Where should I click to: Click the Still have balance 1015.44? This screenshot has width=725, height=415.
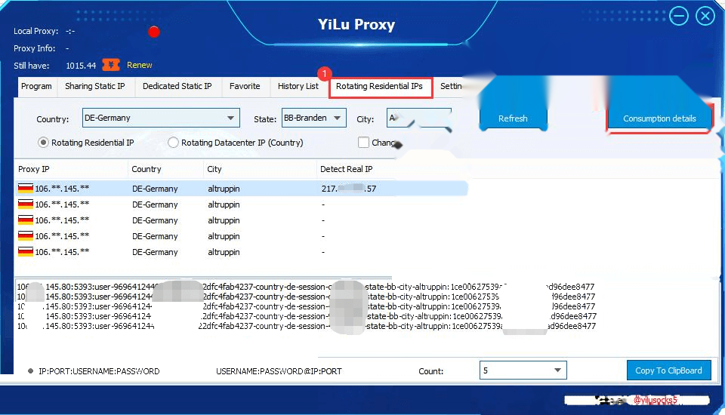pyautogui.click(x=81, y=66)
